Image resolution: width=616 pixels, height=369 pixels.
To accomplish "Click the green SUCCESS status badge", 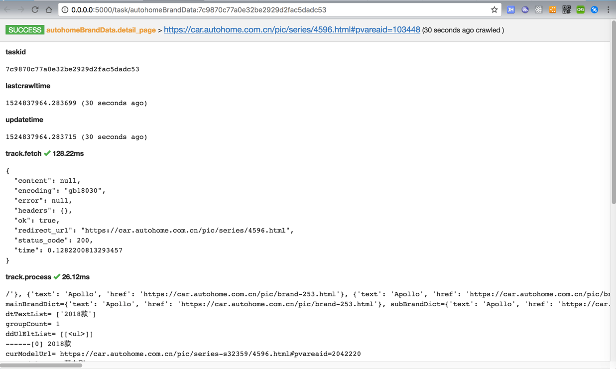I will [25, 30].
